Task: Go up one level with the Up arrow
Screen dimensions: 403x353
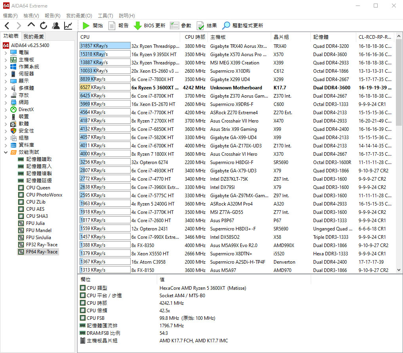Action: click(x=31, y=25)
